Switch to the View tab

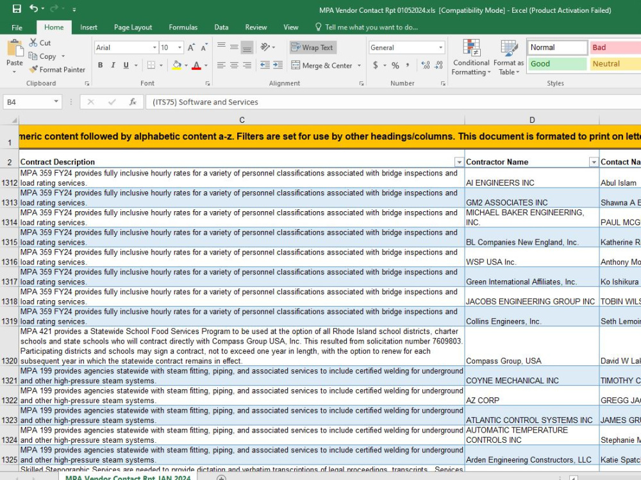(x=290, y=28)
